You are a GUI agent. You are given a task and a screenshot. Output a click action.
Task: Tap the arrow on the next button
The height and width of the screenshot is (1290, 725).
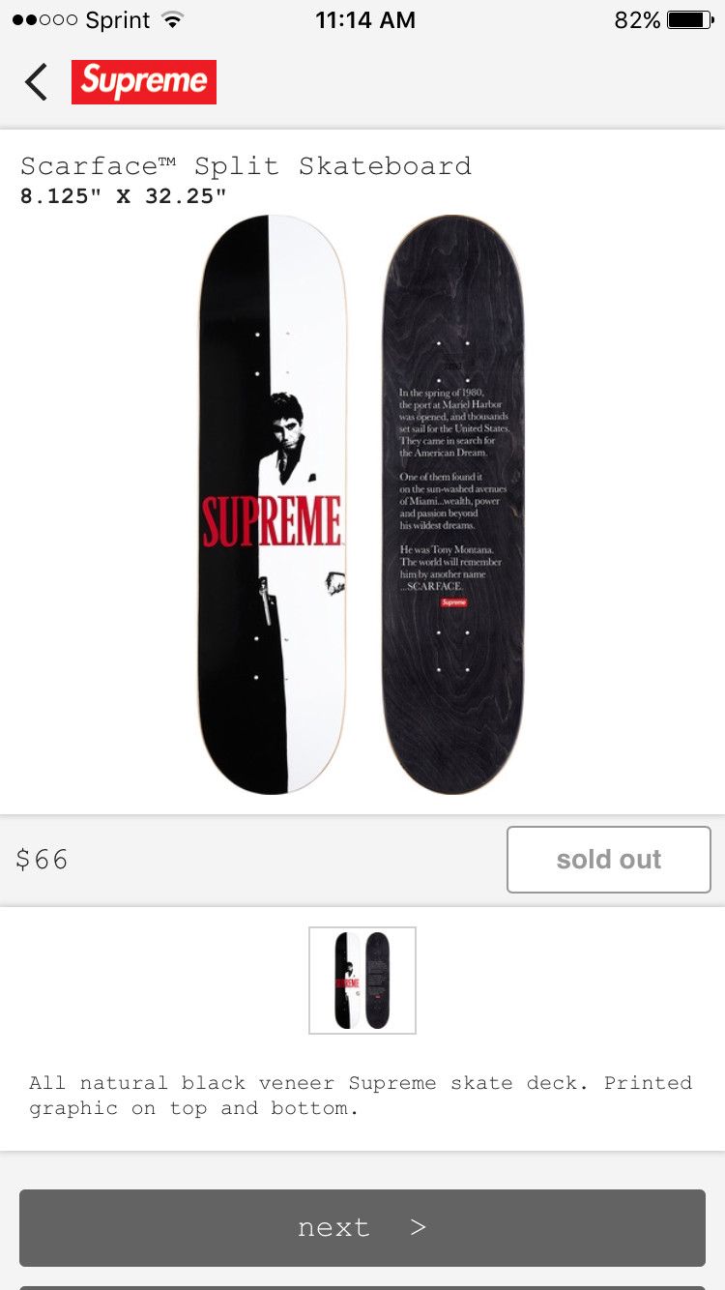(x=418, y=1227)
